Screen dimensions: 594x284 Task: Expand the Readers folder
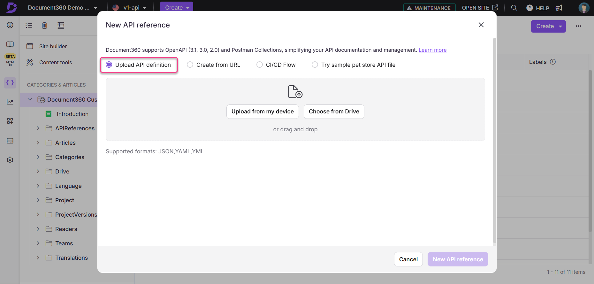[38, 229]
